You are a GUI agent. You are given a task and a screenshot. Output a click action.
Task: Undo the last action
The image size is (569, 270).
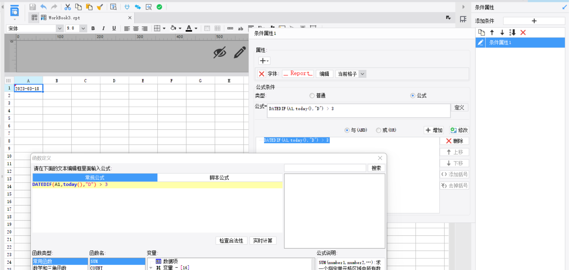click(43, 7)
